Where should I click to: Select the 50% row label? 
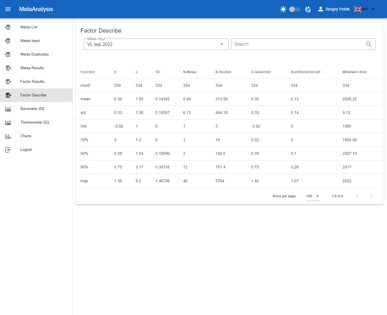[x=84, y=153]
